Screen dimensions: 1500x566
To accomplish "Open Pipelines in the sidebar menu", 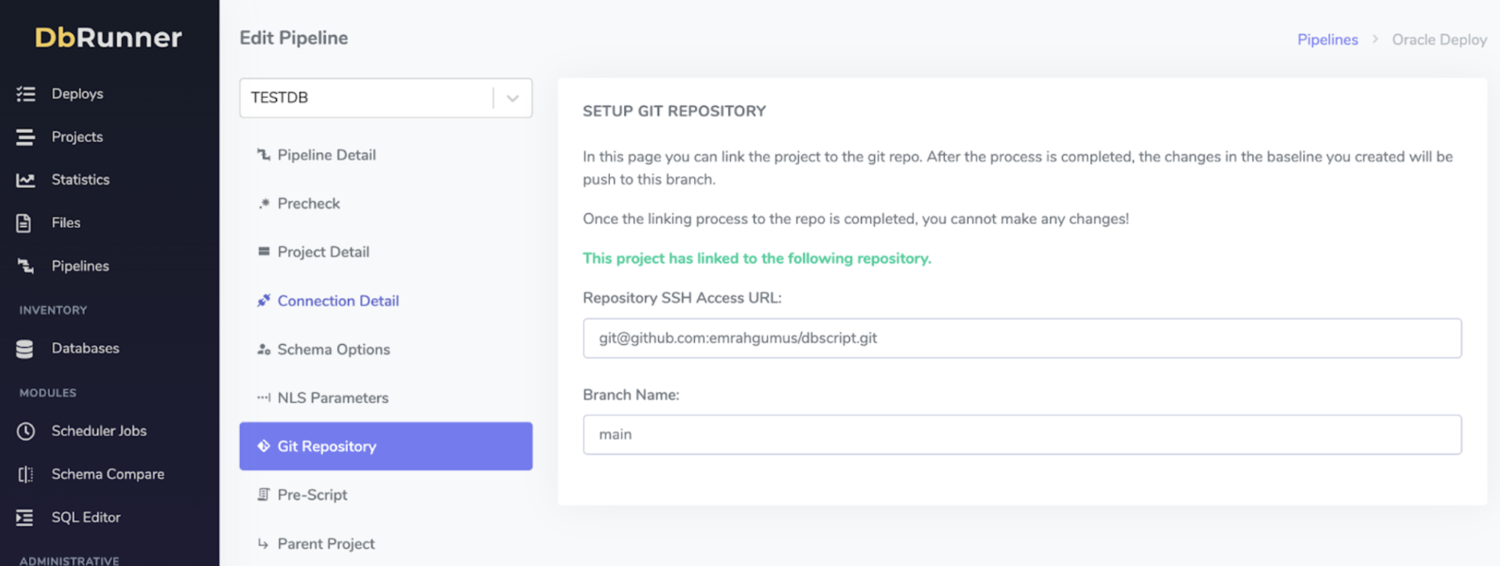I will coord(80,266).
